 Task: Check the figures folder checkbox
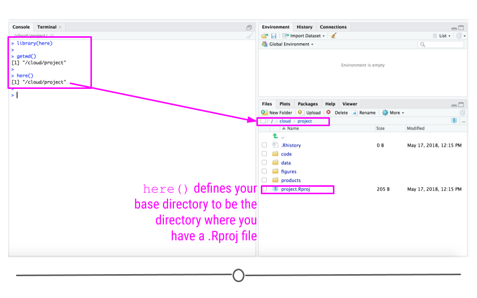coord(264,171)
